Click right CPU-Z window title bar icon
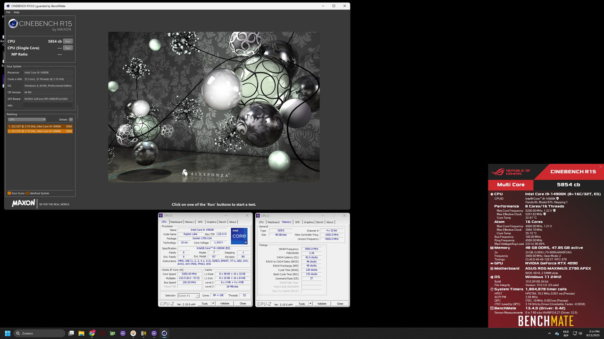The image size is (604, 339). [259, 216]
